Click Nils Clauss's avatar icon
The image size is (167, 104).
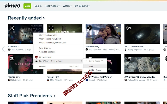[9, 80]
